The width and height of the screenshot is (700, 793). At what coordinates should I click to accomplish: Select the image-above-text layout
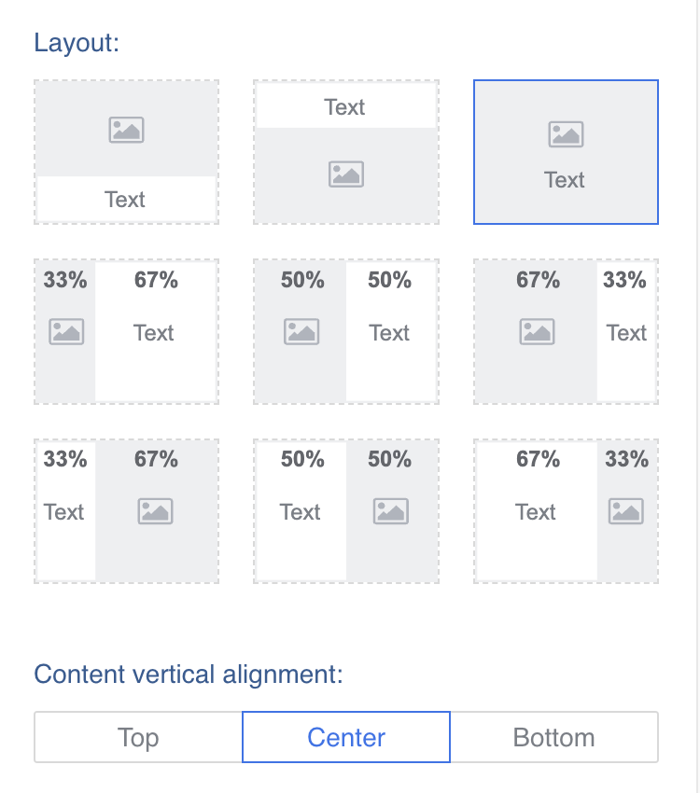pyautogui.click(x=126, y=152)
